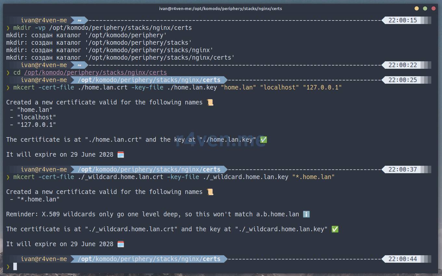
Task: Click the "*.home.lan" argument in wildcard command
Action: [313, 177]
